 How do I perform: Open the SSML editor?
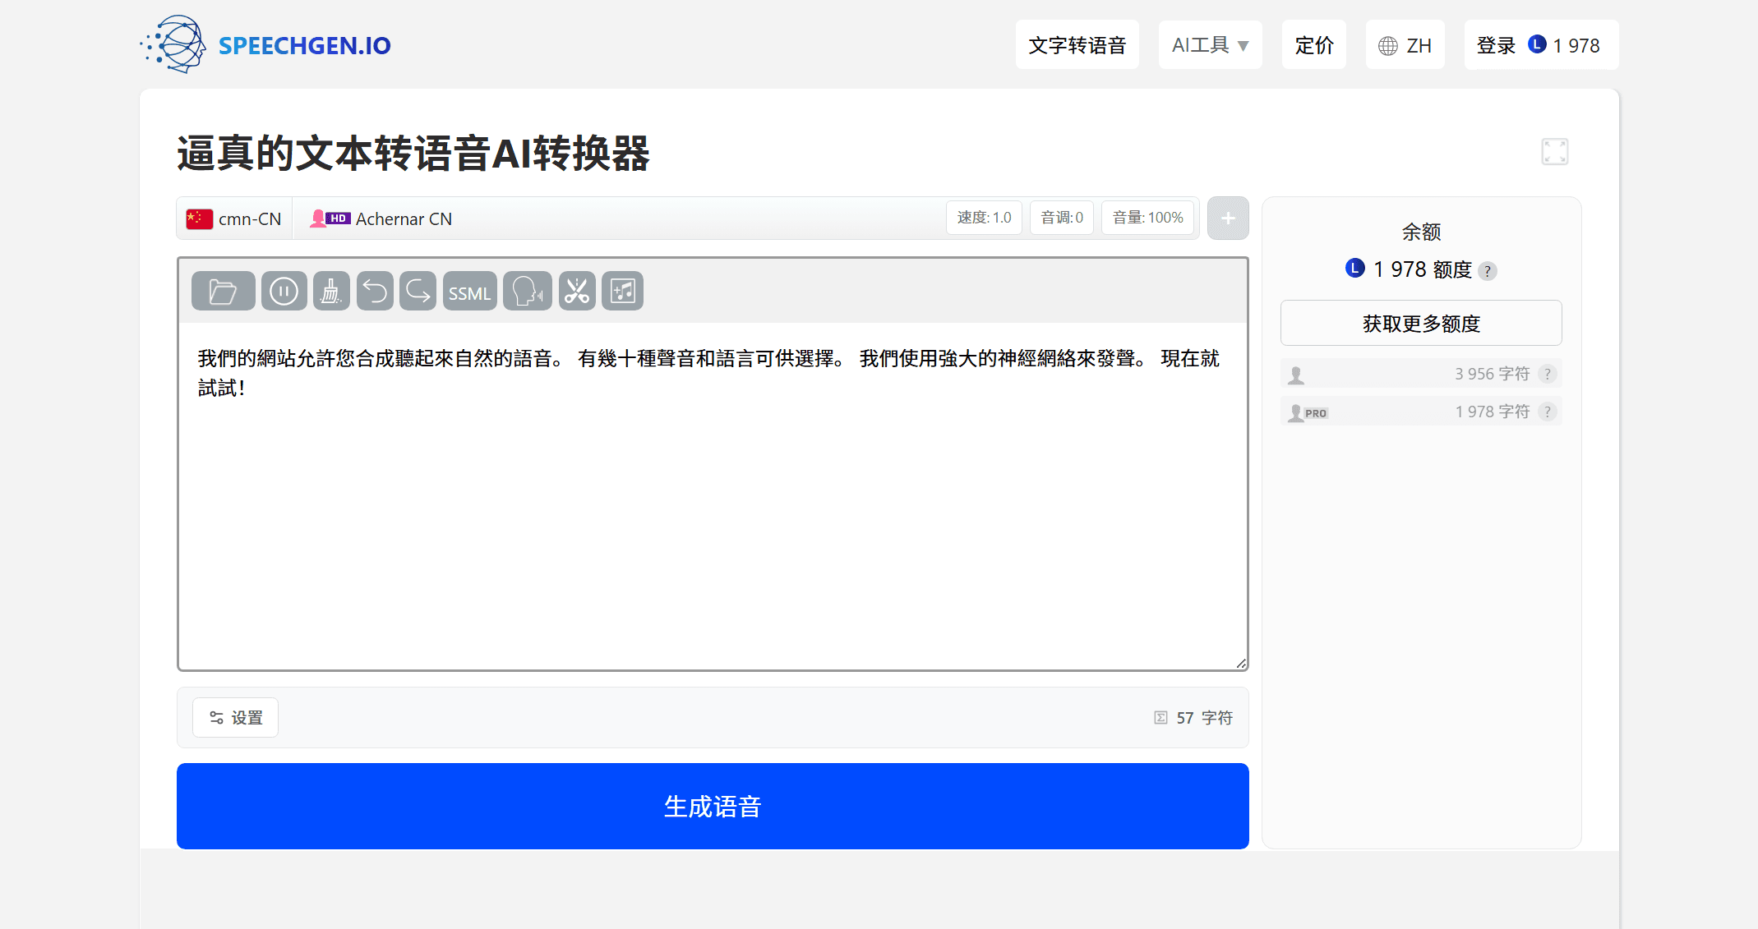(x=469, y=290)
